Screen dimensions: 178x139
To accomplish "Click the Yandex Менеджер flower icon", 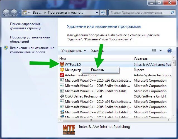I will coord(62,70).
